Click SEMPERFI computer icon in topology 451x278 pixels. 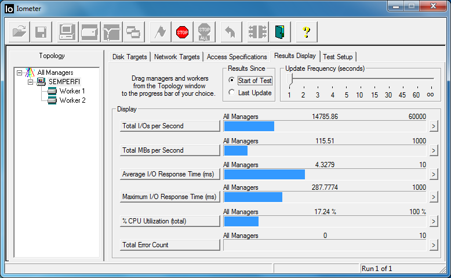(41, 82)
